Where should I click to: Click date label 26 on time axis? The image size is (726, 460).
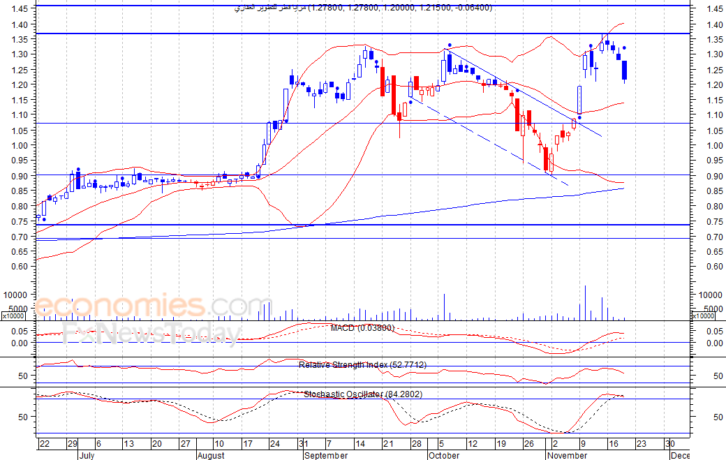[528, 444]
